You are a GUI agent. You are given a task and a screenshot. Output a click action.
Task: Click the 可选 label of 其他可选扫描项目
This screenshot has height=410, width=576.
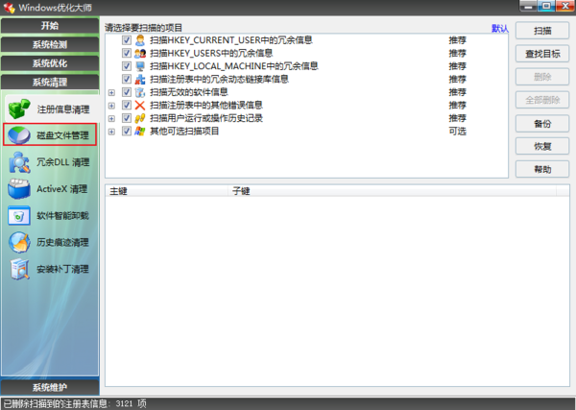point(457,132)
